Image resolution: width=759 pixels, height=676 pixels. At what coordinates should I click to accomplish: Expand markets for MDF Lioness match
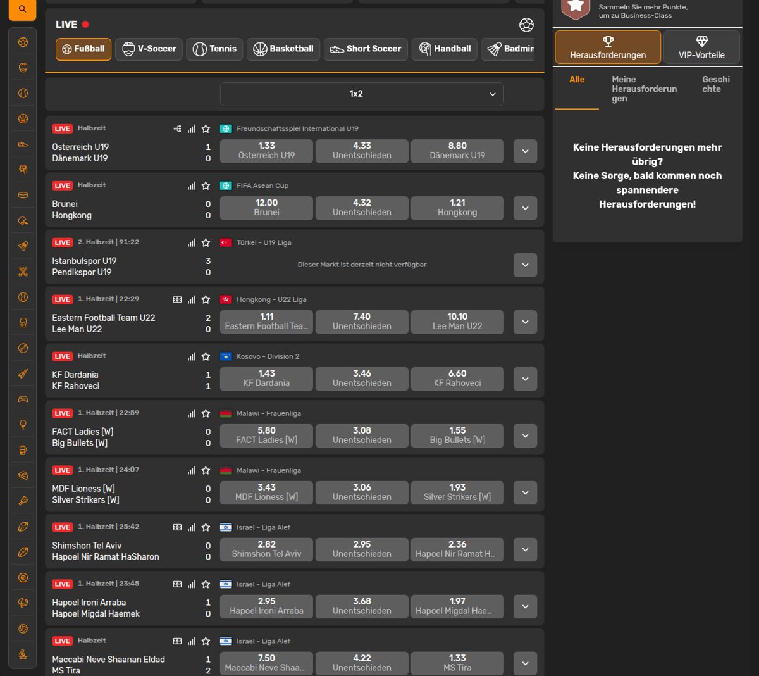(x=525, y=493)
